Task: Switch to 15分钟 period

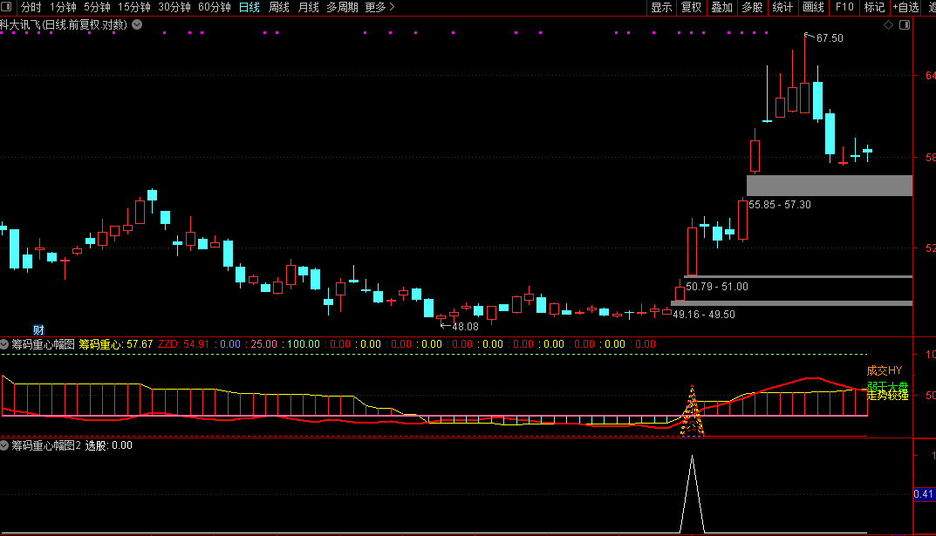Action: [x=133, y=7]
